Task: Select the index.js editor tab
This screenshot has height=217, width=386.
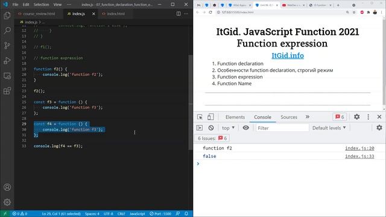Action: click(78, 14)
